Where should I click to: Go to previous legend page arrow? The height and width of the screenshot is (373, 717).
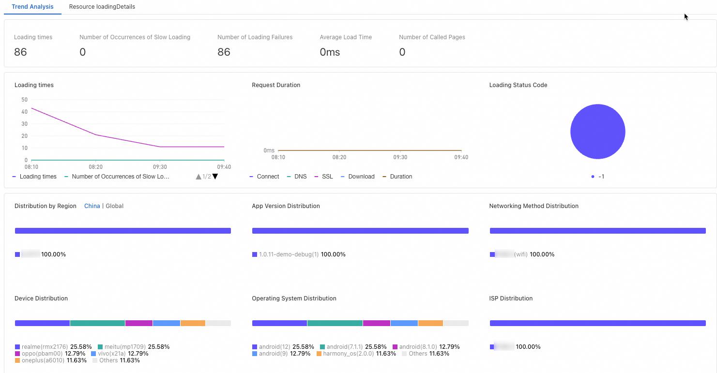click(198, 177)
